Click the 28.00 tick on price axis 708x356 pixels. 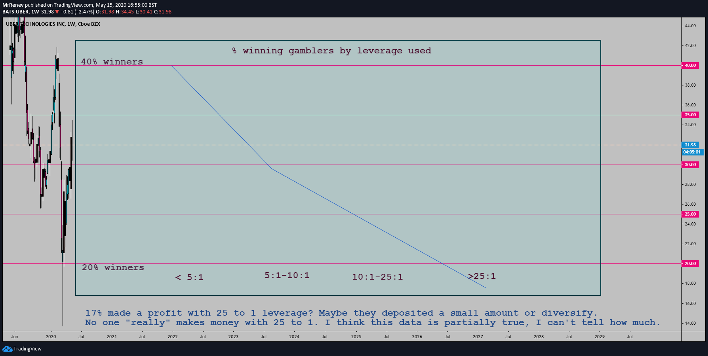coord(690,184)
